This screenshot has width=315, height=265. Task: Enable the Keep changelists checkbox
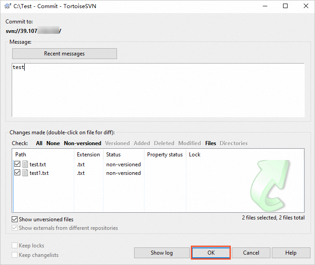pyautogui.click(x=14, y=255)
